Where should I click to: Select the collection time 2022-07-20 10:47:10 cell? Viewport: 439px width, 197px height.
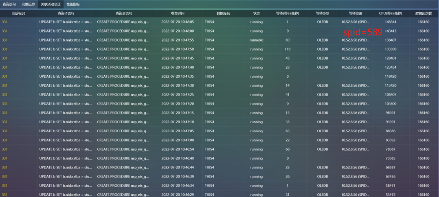click(x=178, y=122)
